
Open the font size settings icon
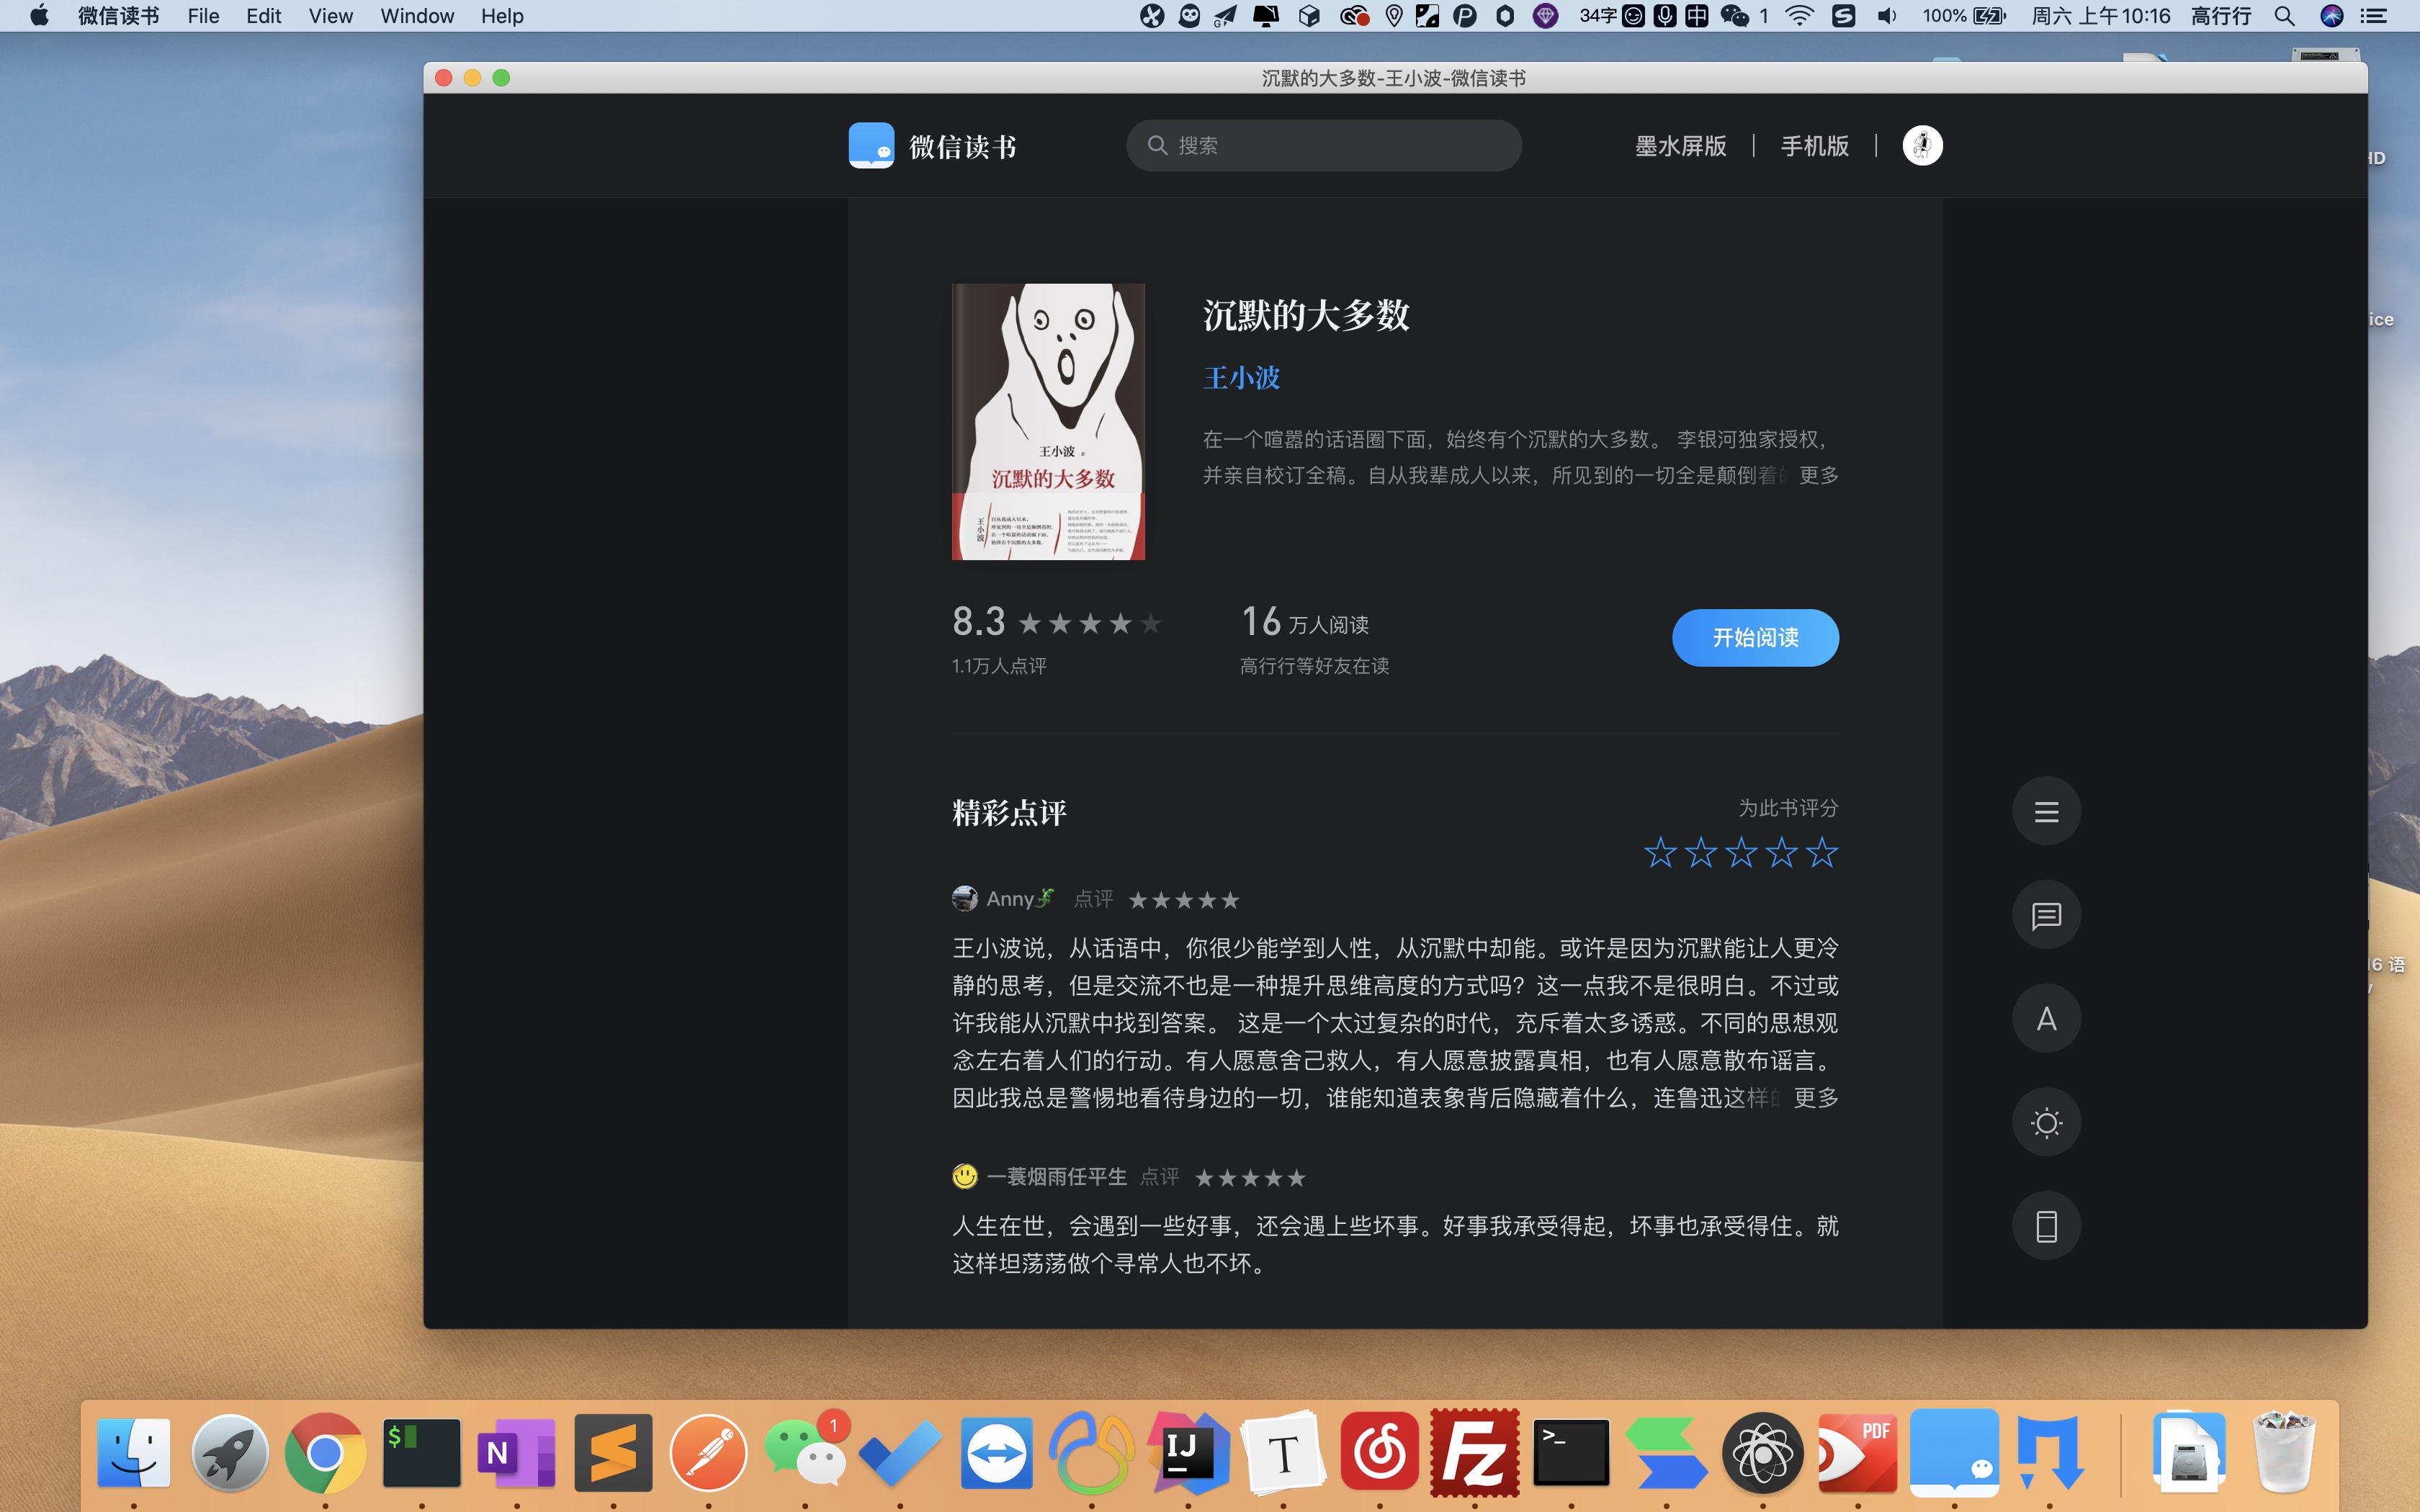pos(2046,1019)
